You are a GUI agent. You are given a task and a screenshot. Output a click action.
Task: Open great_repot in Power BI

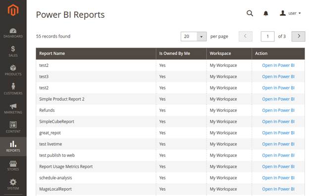(x=278, y=133)
